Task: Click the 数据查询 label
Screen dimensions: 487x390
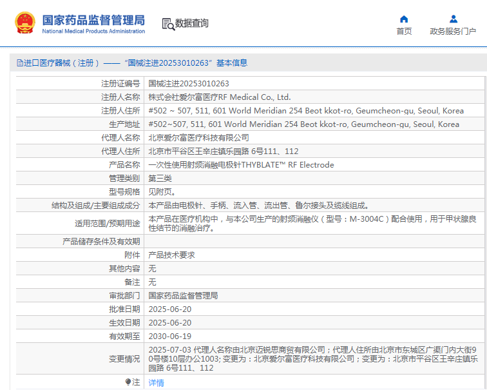Action: click(x=191, y=23)
